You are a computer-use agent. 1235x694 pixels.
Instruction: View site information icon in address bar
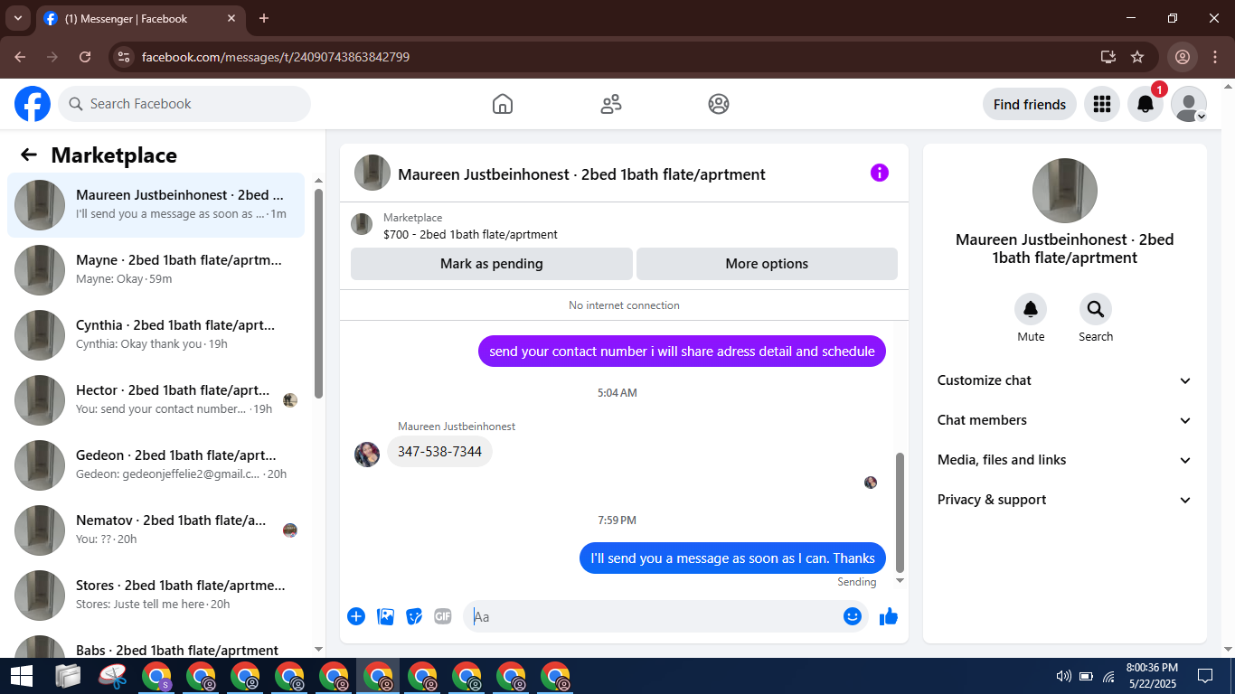125,57
